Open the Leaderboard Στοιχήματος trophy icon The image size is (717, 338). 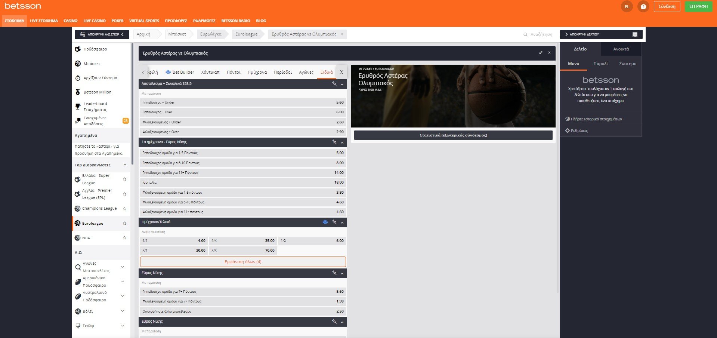78,107
